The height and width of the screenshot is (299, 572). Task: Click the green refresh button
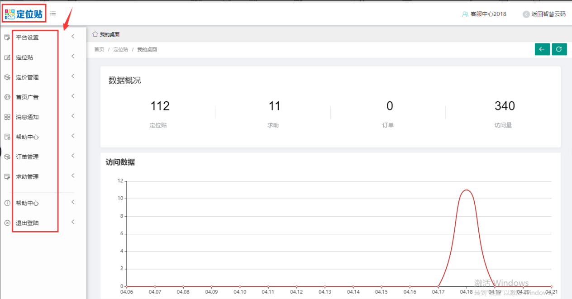point(559,49)
